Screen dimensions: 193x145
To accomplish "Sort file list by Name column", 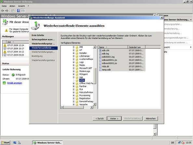I will [113, 47].
